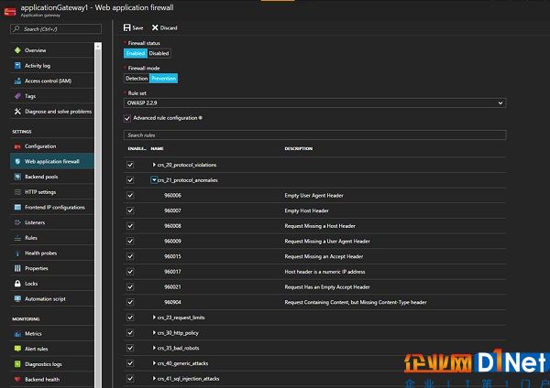Expand crs_41_sql_injection_attacks group
This screenshot has height=388, width=550.
click(154, 379)
